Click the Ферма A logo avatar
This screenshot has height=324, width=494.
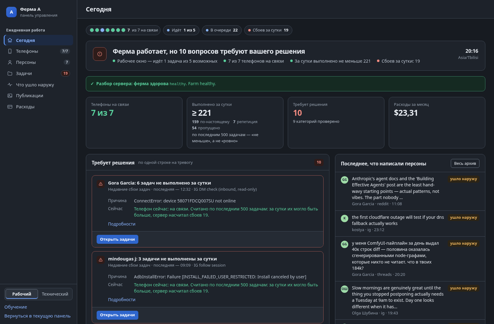coord(11,12)
